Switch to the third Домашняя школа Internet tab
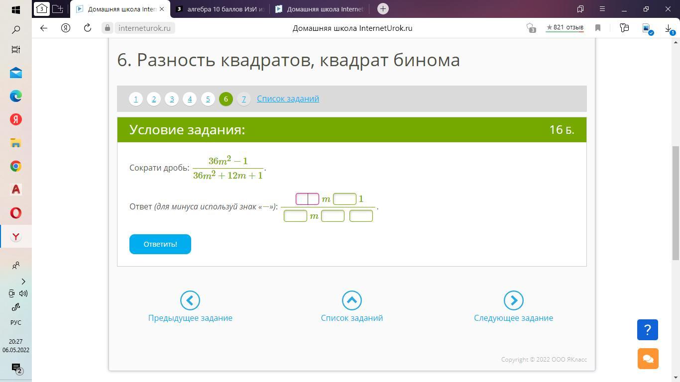Viewport: 680px width, 382px height. [320, 9]
